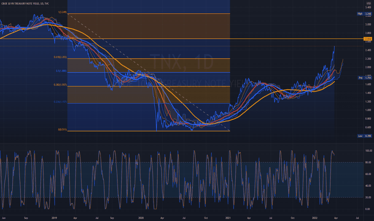Click the Avg 1.754 price label
This screenshot has width=374, height=221.
(365, 78)
